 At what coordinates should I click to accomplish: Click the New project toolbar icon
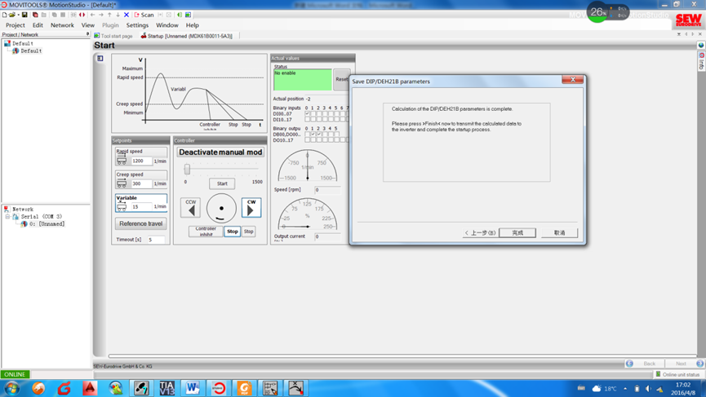(x=5, y=15)
